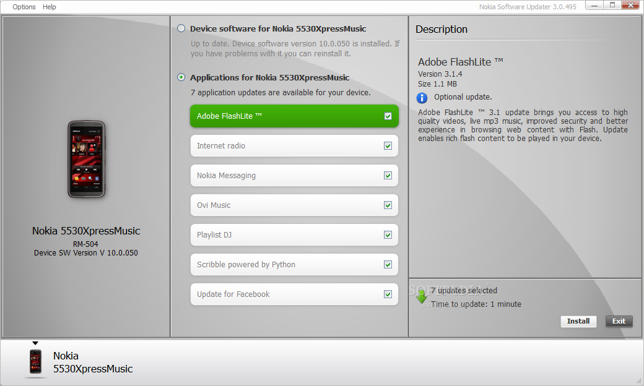Close the Nokia Software Updater window
The height and width of the screenshot is (386, 644).
pyautogui.click(x=631, y=6)
